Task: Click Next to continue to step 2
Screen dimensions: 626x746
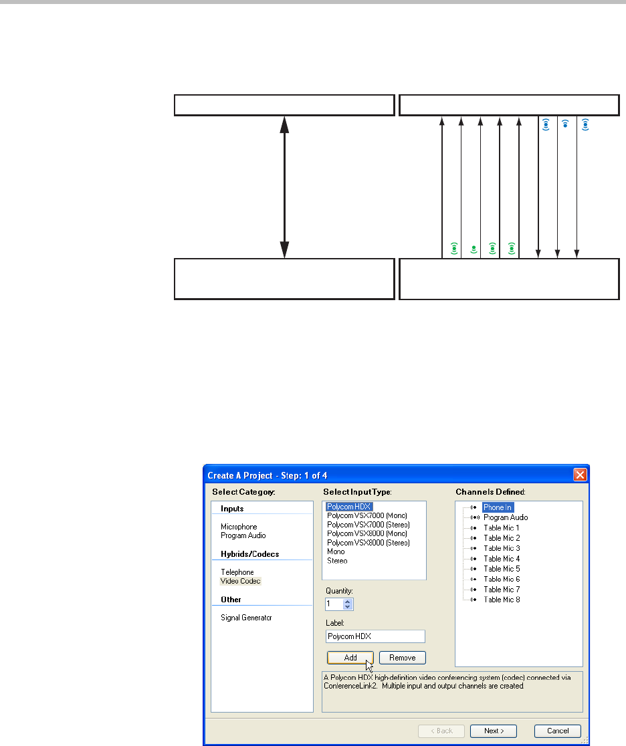Action: (x=493, y=731)
